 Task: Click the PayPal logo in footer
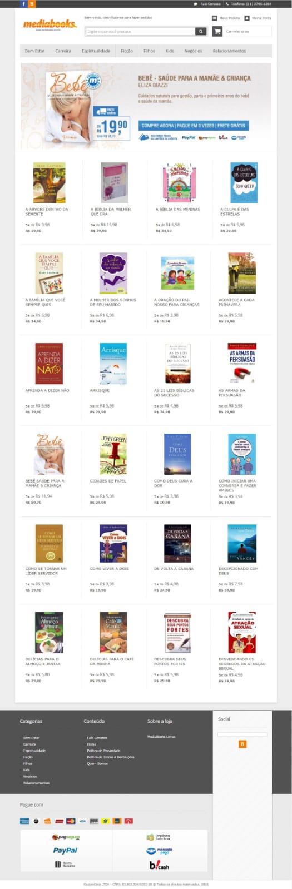[65, 850]
